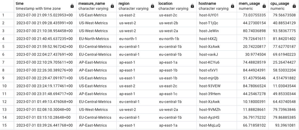Click the lock icon in hostname column
This screenshot has height=130, width=299.
(x=232, y=6)
